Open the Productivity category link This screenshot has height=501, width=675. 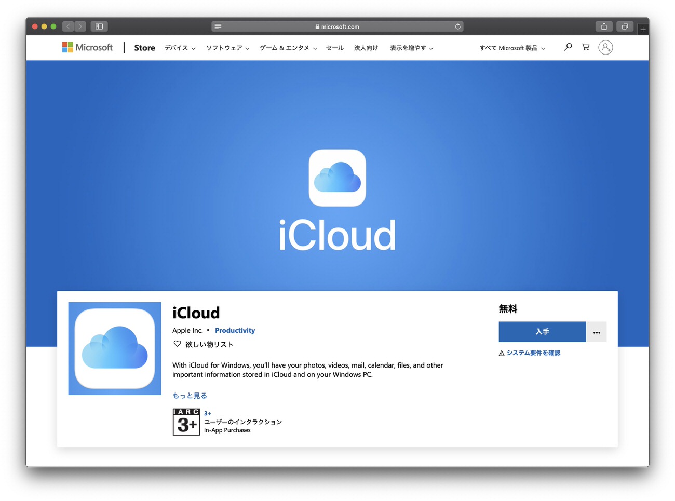click(x=235, y=330)
